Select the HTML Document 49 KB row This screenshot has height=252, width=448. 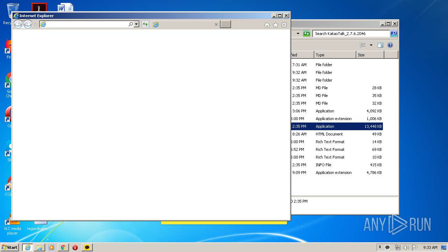337,134
